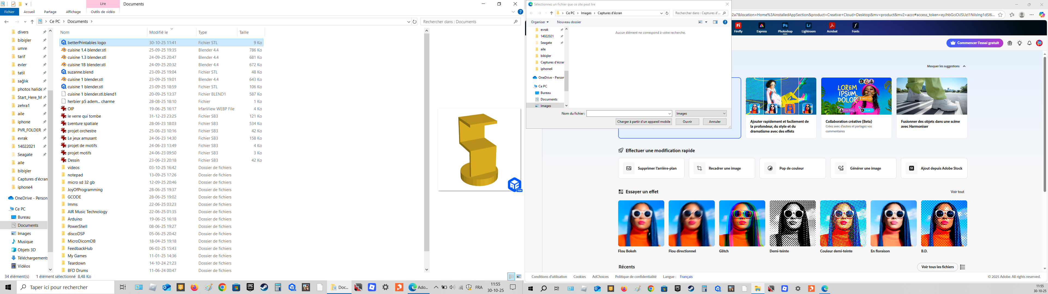Click the Edge profile icon in the toolbar
This screenshot has width=1048, height=294.
click(x=1022, y=15)
